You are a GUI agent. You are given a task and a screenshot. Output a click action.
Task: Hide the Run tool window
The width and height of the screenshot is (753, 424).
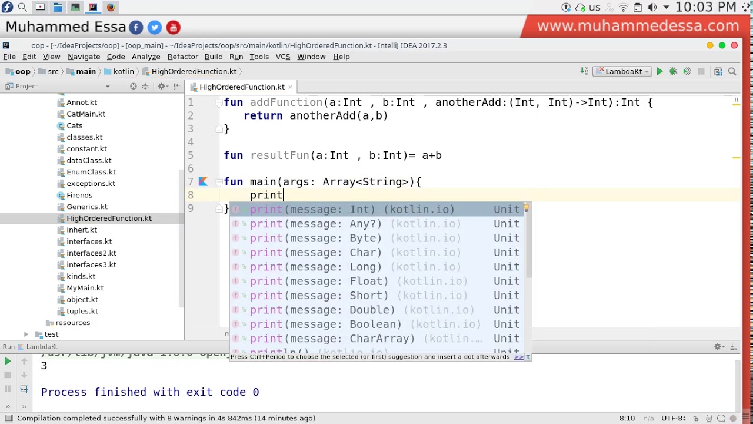point(734,347)
